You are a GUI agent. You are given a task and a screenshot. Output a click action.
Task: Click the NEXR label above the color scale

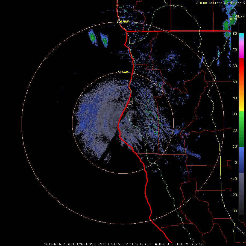point(240,16)
